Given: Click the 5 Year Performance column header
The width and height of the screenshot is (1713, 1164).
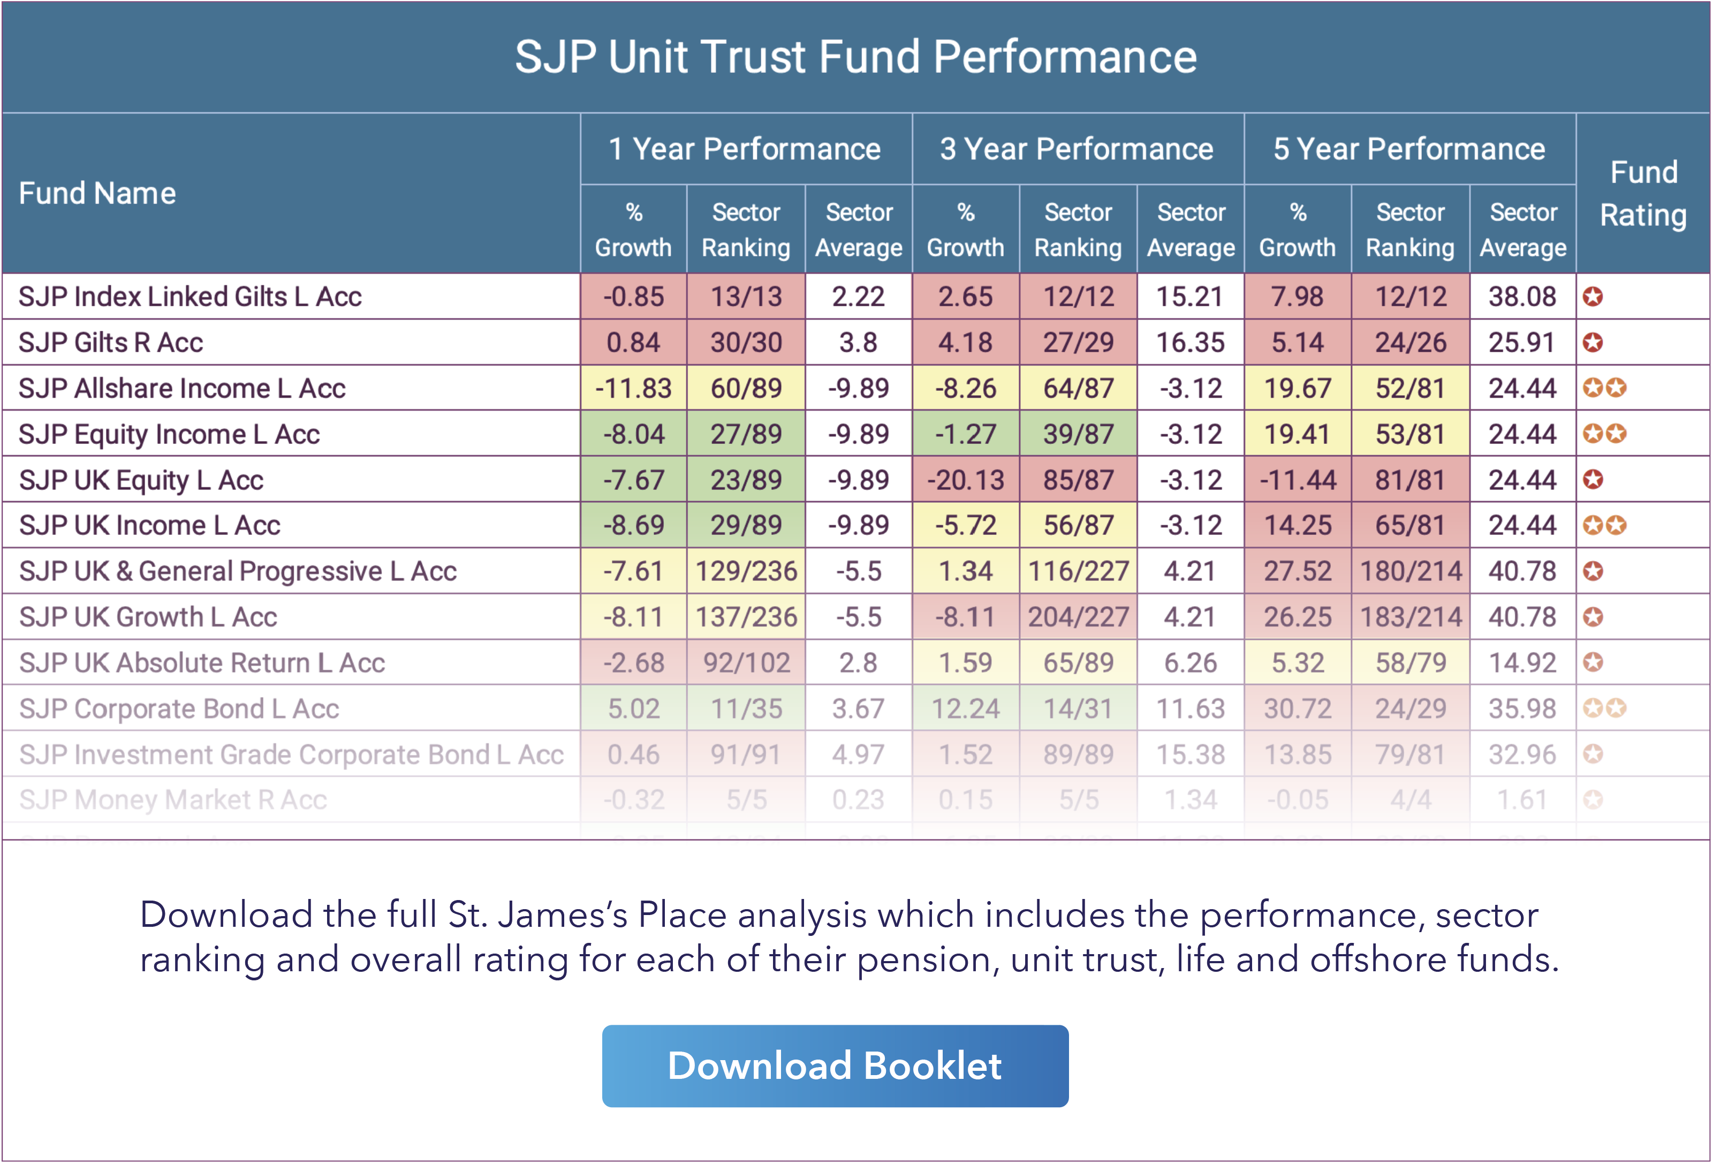Looking at the screenshot, I should (x=1409, y=149).
